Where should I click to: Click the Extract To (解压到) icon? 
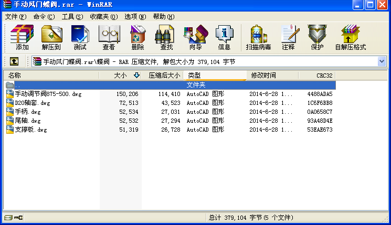tap(51, 37)
